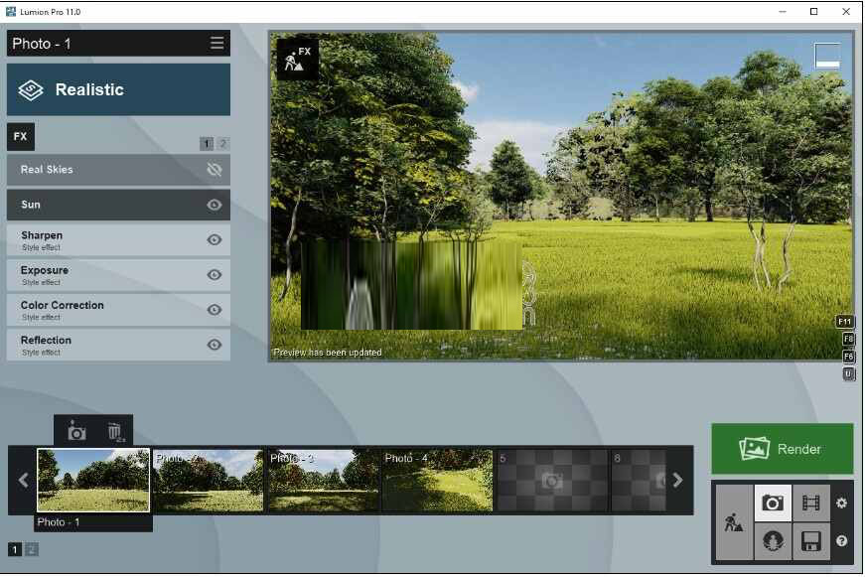Store camera viewpoint above Photo 1
This screenshot has width=865, height=577.
click(x=75, y=432)
